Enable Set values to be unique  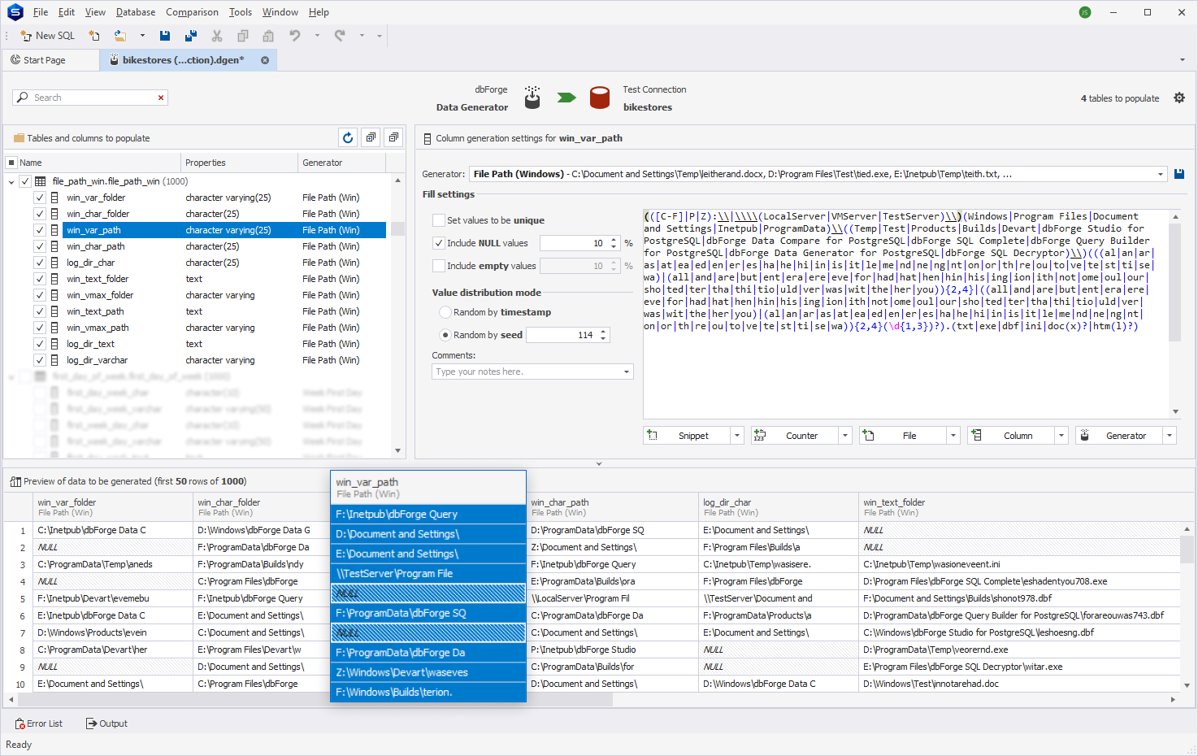coord(439,220)
